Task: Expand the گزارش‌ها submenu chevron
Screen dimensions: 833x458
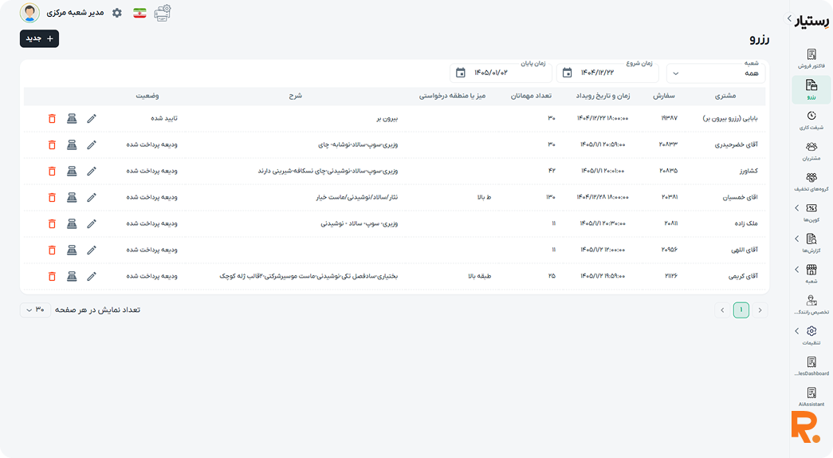Action: tap(797, 239)
